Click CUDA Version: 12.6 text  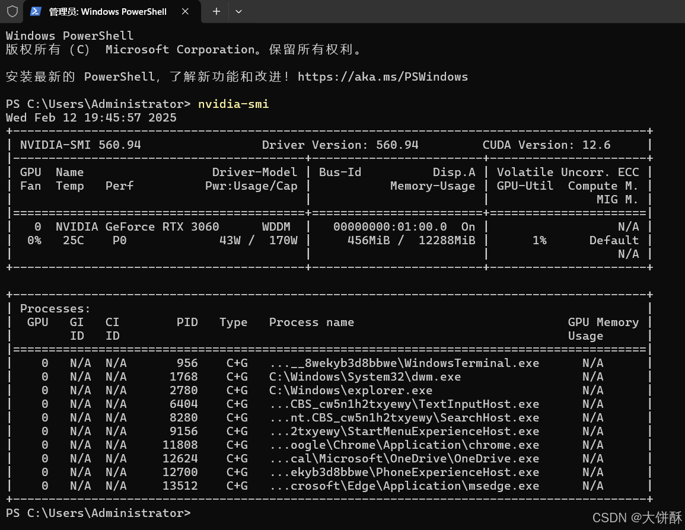pos(546,145)
